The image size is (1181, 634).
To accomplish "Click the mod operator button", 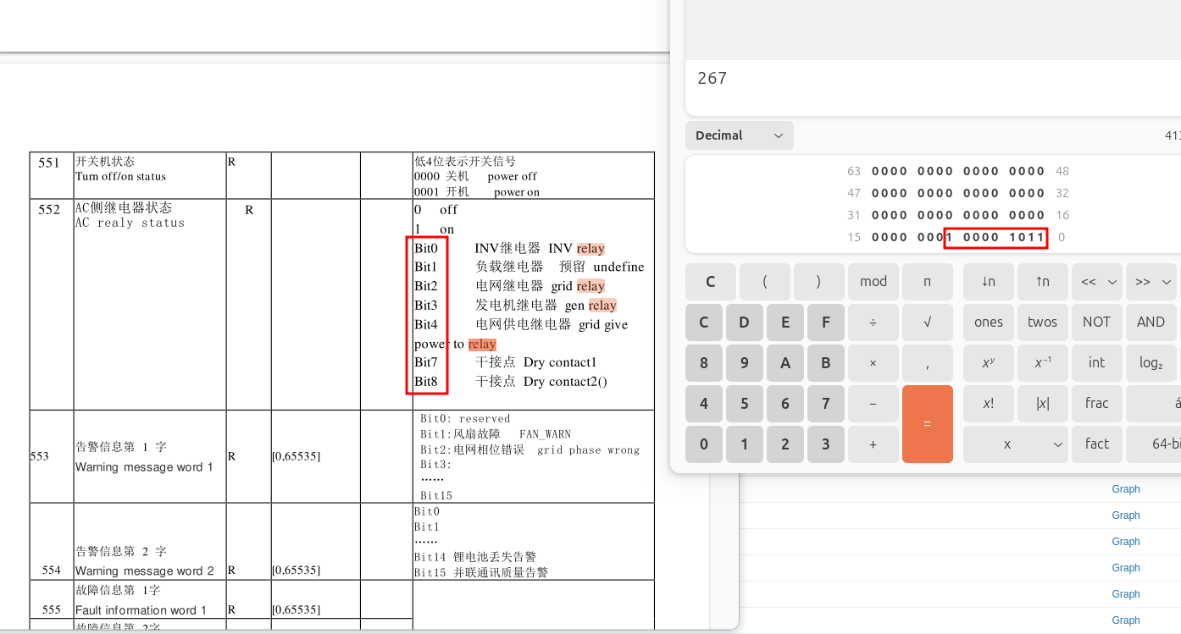I will [x=873, y=282].
